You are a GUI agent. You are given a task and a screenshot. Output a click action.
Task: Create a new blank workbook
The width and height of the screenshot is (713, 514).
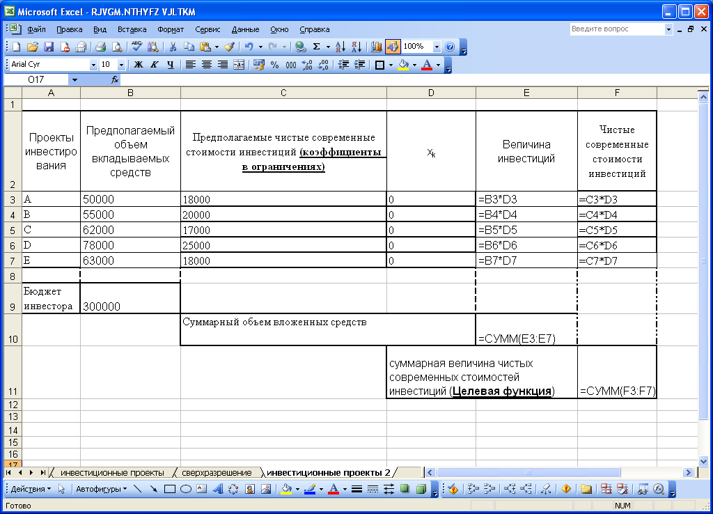17,47
